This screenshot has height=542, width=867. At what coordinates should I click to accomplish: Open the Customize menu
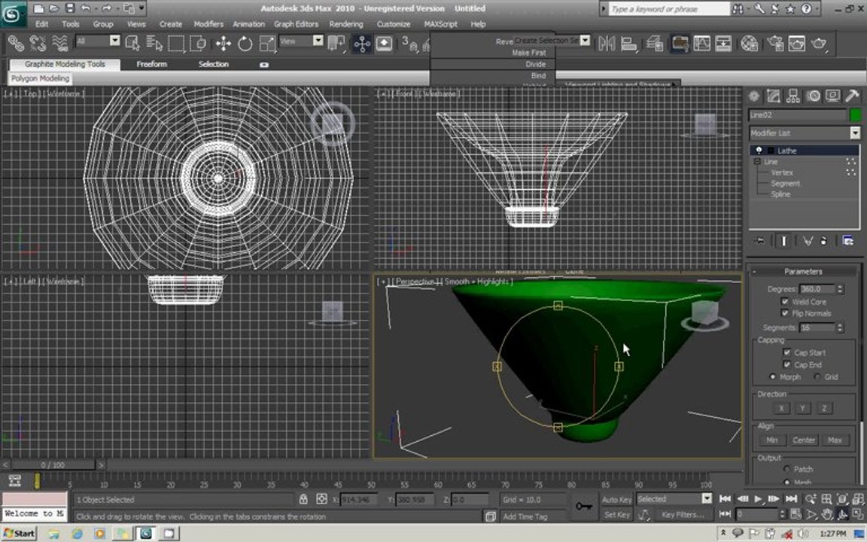click(394, 24)
